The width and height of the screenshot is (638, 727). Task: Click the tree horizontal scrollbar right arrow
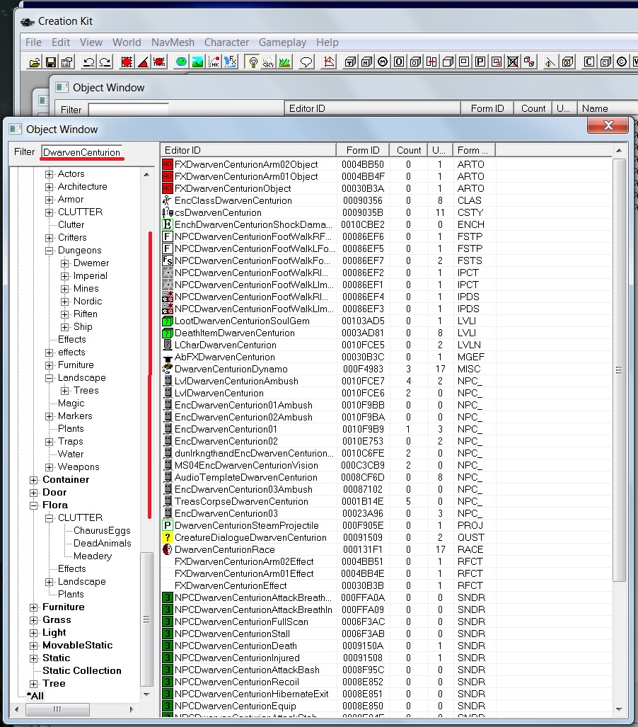(132, 709)
